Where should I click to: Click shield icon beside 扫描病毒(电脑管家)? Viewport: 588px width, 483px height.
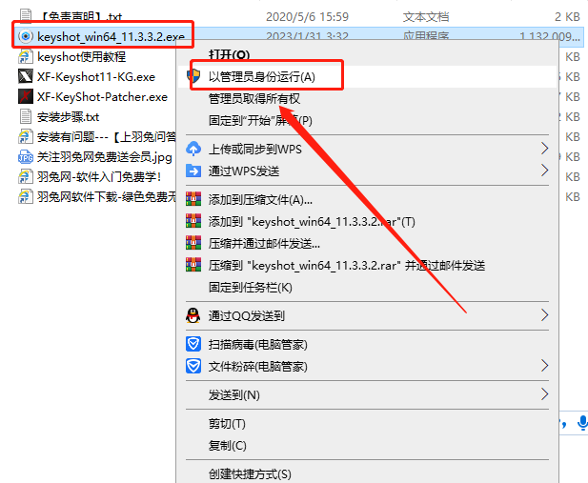point(193,344)
